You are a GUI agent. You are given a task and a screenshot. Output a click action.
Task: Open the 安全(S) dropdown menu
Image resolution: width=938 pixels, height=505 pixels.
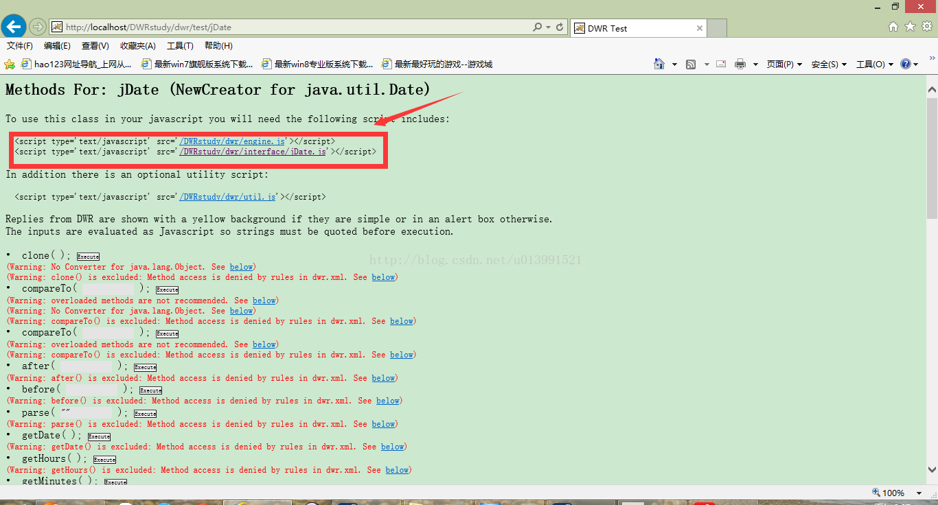click(829, 64)
